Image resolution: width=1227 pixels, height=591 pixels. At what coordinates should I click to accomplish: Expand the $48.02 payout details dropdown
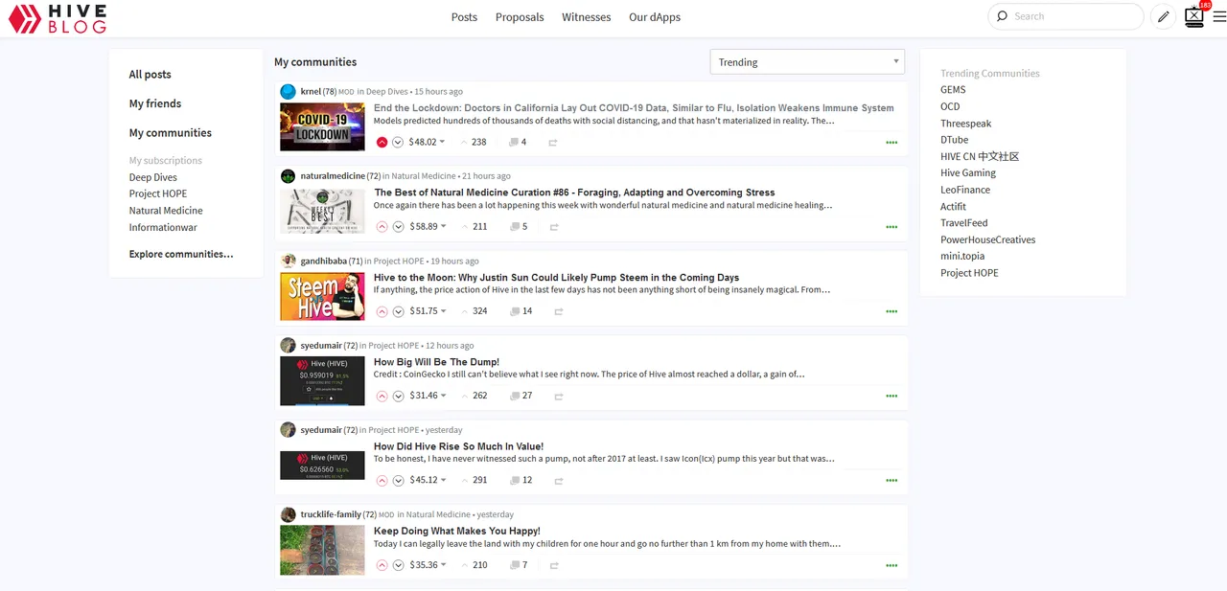point(427,142)
